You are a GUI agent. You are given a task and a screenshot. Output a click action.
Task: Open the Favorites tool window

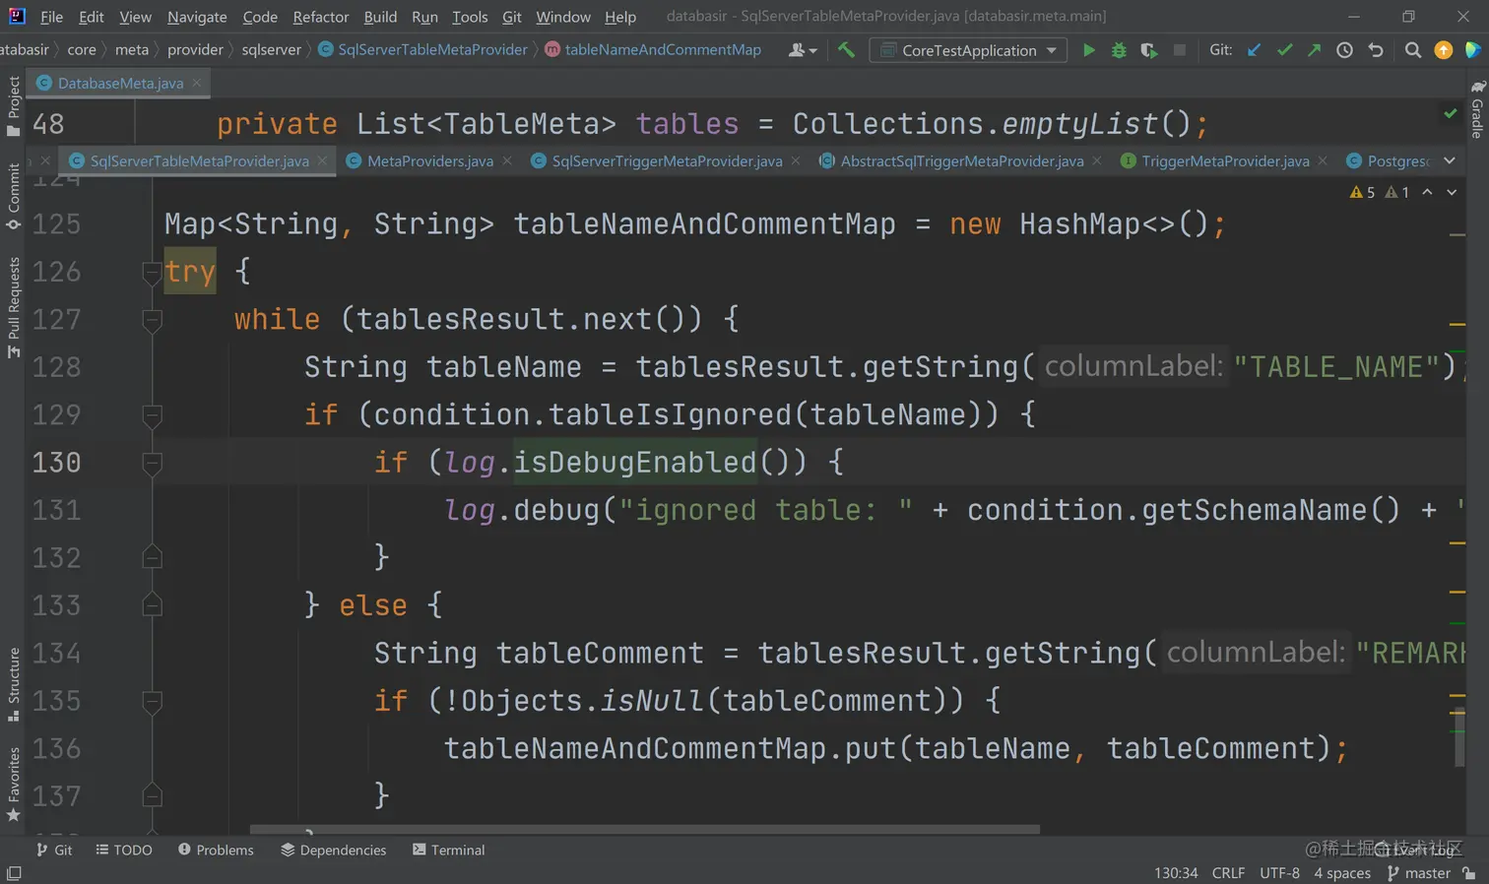[x=13, y=785]
